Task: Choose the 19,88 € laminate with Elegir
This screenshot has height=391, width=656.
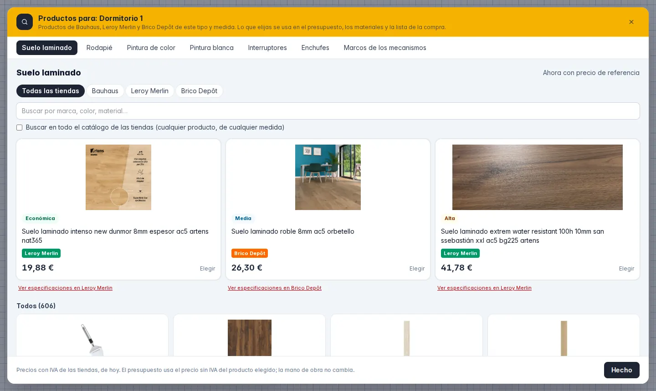Action: tap(207, 269)
